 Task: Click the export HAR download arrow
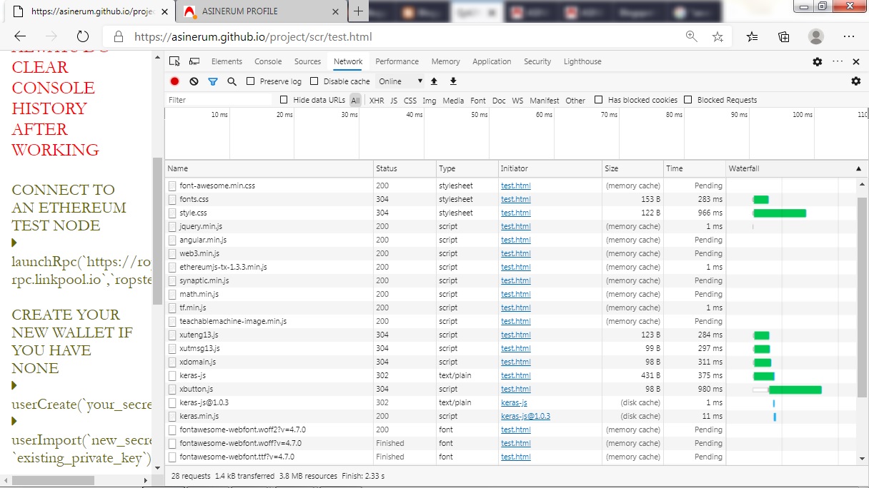453,81
